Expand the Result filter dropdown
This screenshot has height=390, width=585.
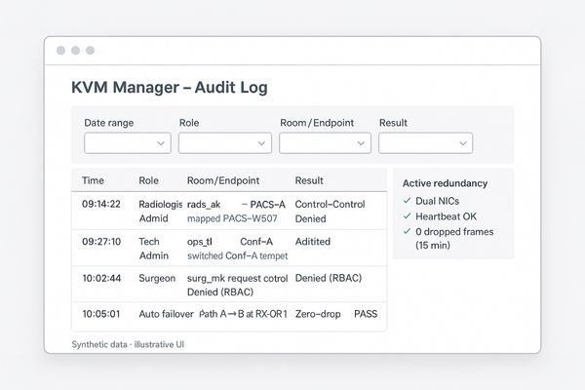tap(424, 143)
